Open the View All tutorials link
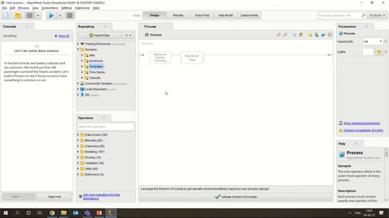Screen dimensions: 389x218 coord(63,36)
